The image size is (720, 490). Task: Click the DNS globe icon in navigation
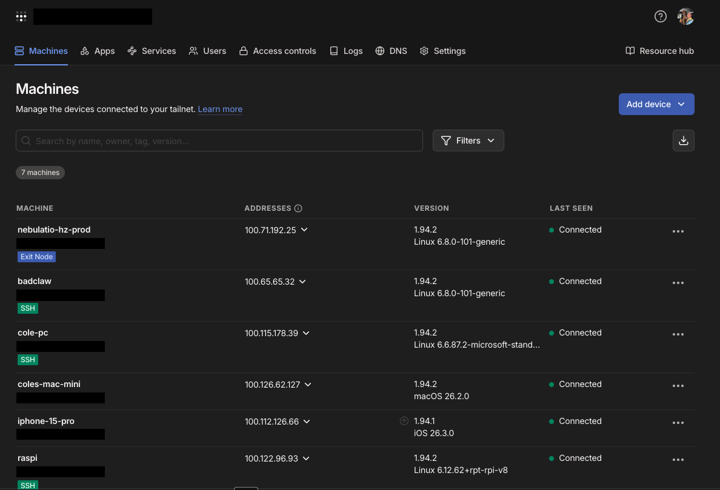(x=379, y=51)
